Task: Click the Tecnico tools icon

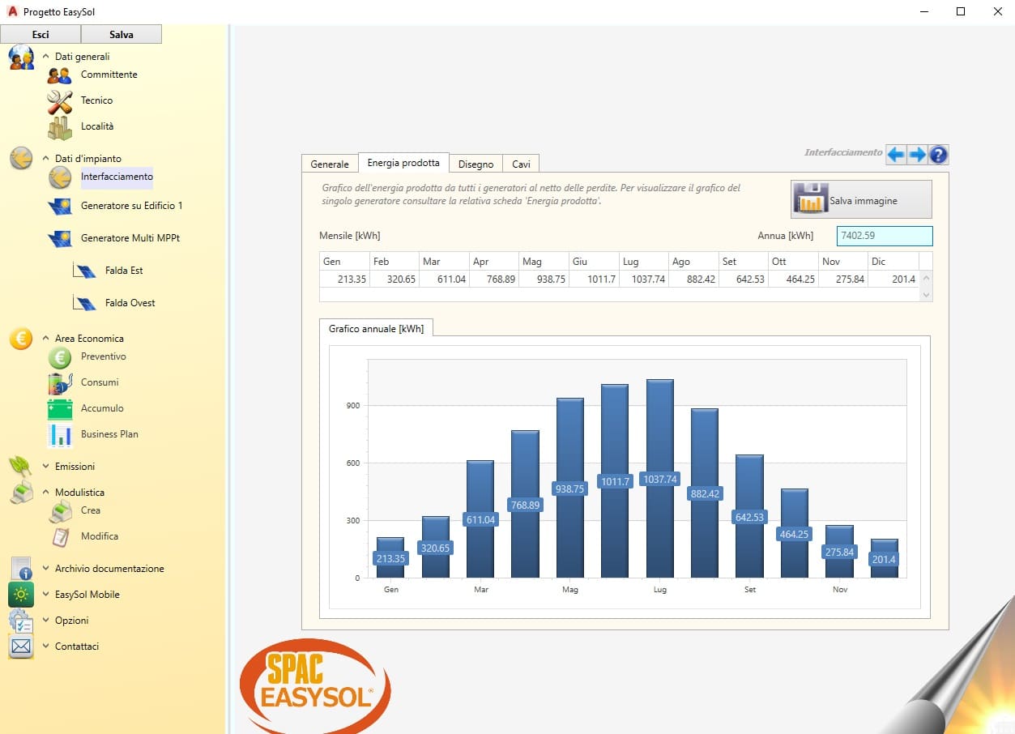Action: click(x=59, y=101)
